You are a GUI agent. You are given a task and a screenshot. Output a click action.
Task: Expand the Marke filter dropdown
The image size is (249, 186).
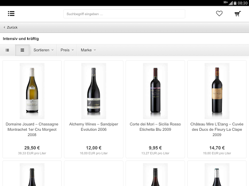tap(89, 50)
